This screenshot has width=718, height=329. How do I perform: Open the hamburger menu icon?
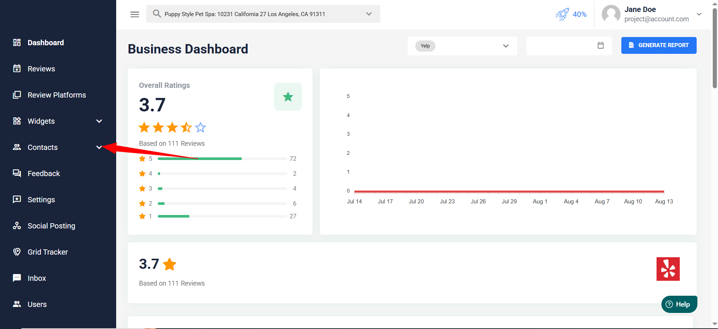point(135,14)
